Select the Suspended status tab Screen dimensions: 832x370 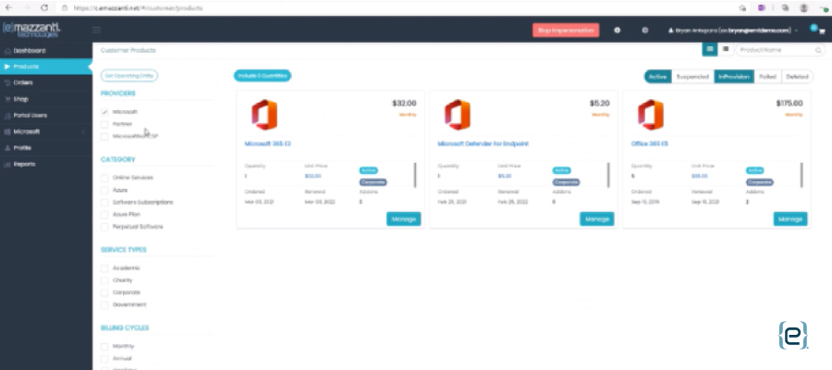point(691,77)
